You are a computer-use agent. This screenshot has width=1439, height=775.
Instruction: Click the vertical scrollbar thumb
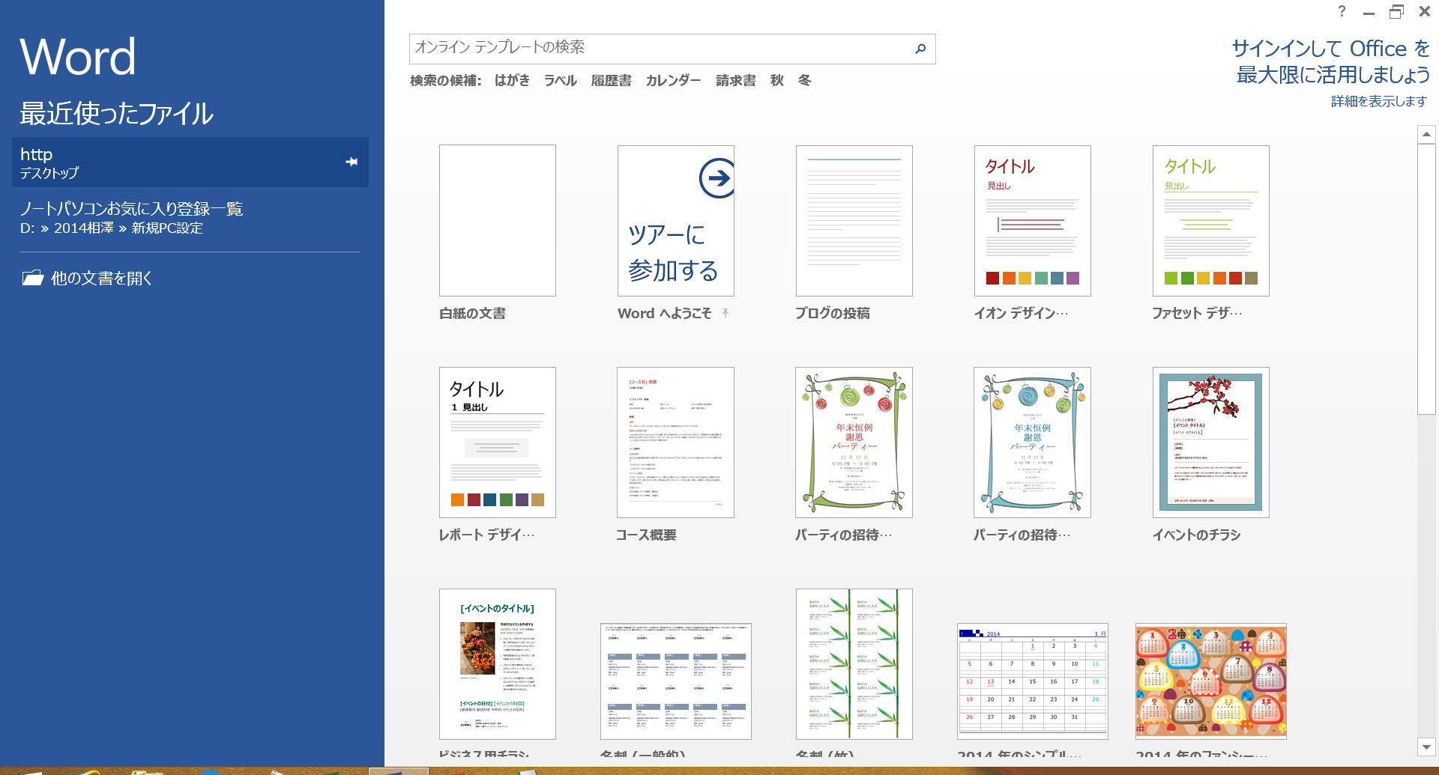(1426, 279)
